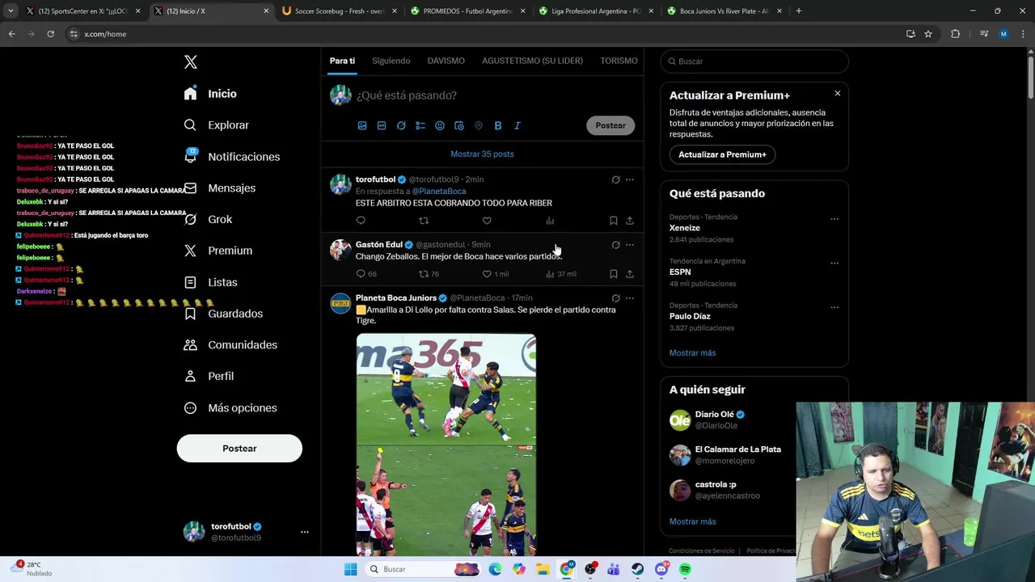Click the Buscar search box on X
This screenshot has width=1035, height=582.
click(754, 61)
